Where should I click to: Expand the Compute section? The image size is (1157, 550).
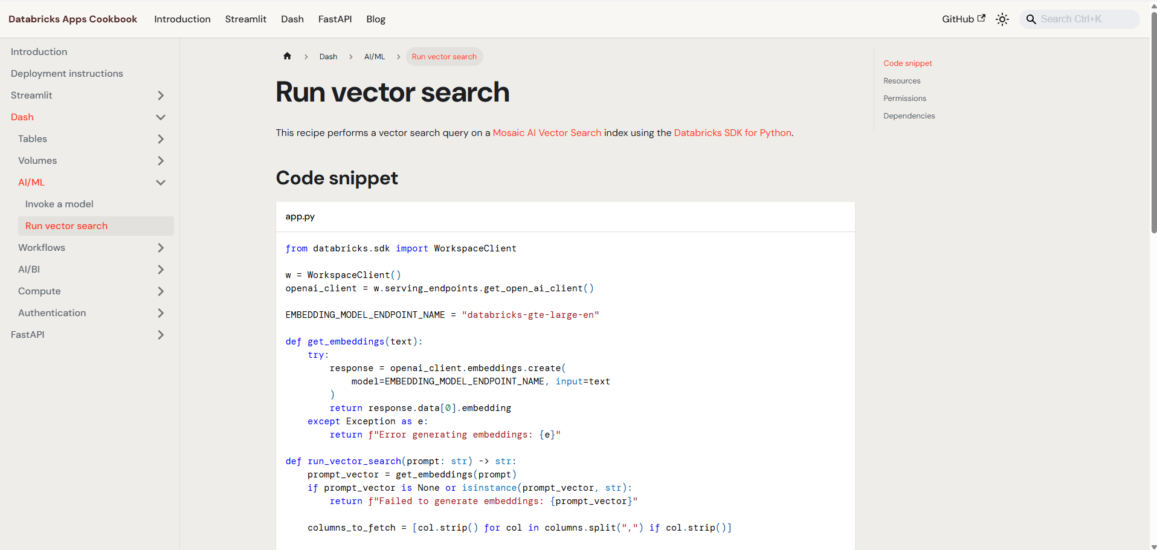[160, 291]
